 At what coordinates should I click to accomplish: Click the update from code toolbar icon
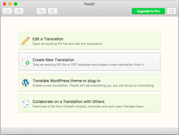click(x=53, y=11)
